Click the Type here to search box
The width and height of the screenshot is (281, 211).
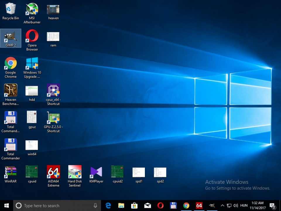pos(57,205)
